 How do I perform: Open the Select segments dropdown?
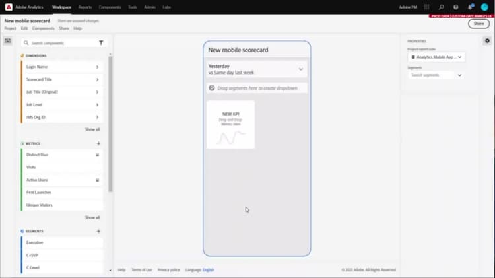pos(436,75)
